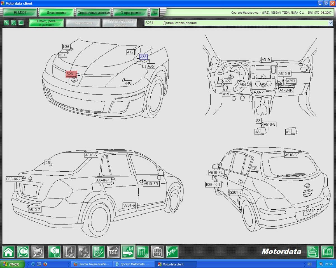Open the DTC trouble codes icon
Viewport: 336px width, 268px height.
[54, 252]
